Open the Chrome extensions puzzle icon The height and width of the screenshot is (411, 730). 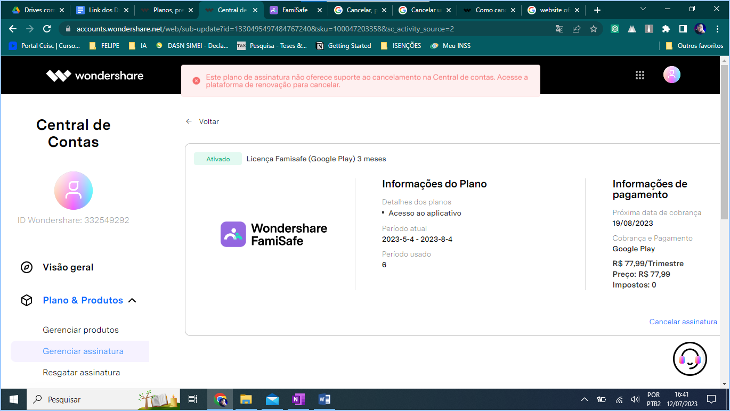click(666, 29)
